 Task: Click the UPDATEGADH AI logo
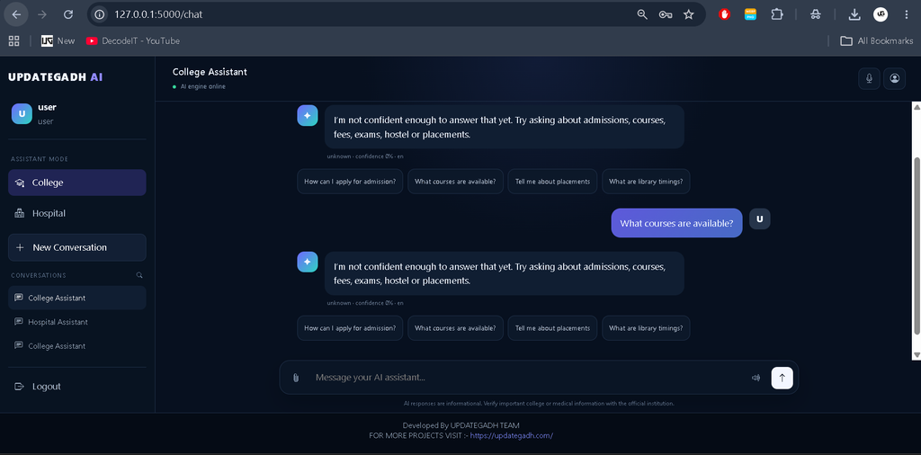[57, 77]
